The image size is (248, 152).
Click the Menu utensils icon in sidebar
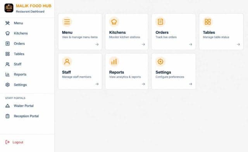(x=7, y=23)
